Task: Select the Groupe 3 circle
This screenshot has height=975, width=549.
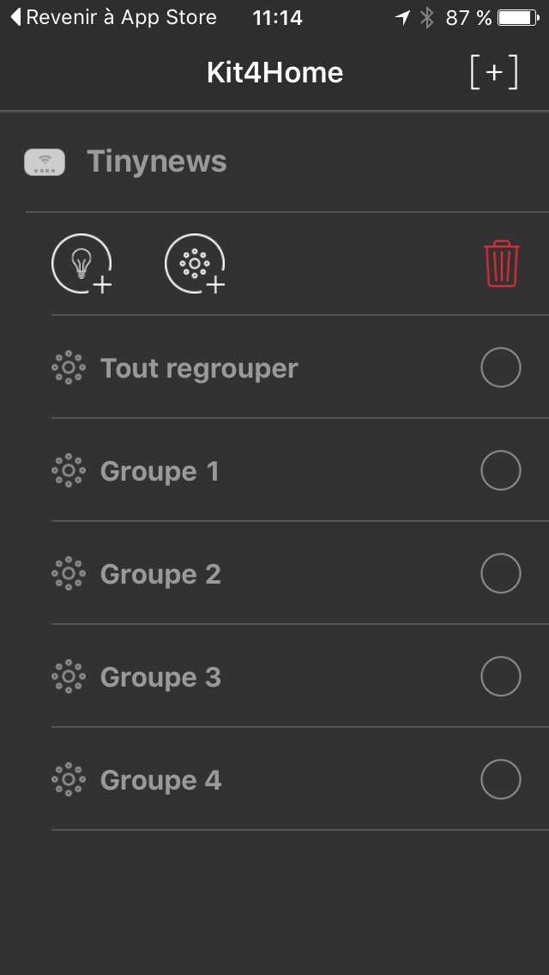Action: (x=501, y=677)
